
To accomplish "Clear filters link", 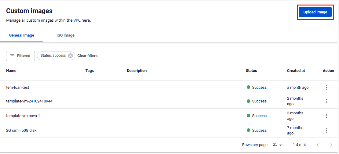I will (x=87, y=56).
